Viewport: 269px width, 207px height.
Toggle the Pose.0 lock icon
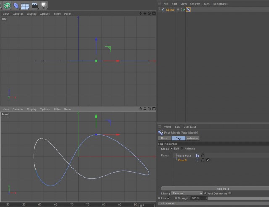[203, 160]
